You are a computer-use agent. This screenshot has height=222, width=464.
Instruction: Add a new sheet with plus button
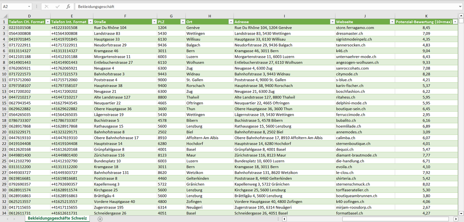pyautogui.click(x=100, y=219)
